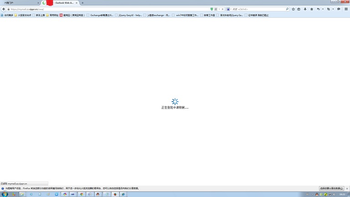This screenshot has width=350, height=197.
Task: Open the Windows Start menu
Action: (5, 194)
